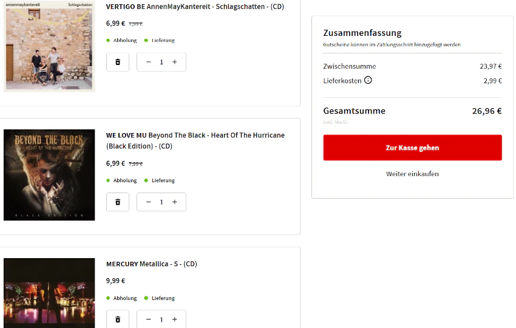The image size is (516, 328).
Task: Follow the Weiter einkaufen link
Action: 412,174
